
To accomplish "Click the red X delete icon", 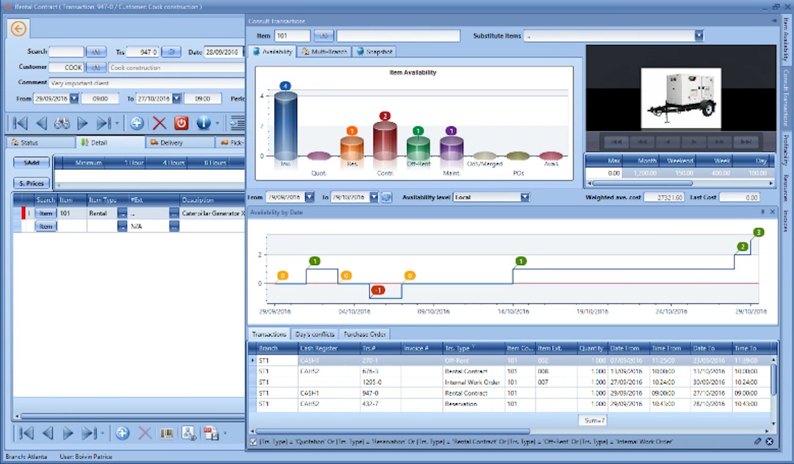I will [x=160, y=122].
